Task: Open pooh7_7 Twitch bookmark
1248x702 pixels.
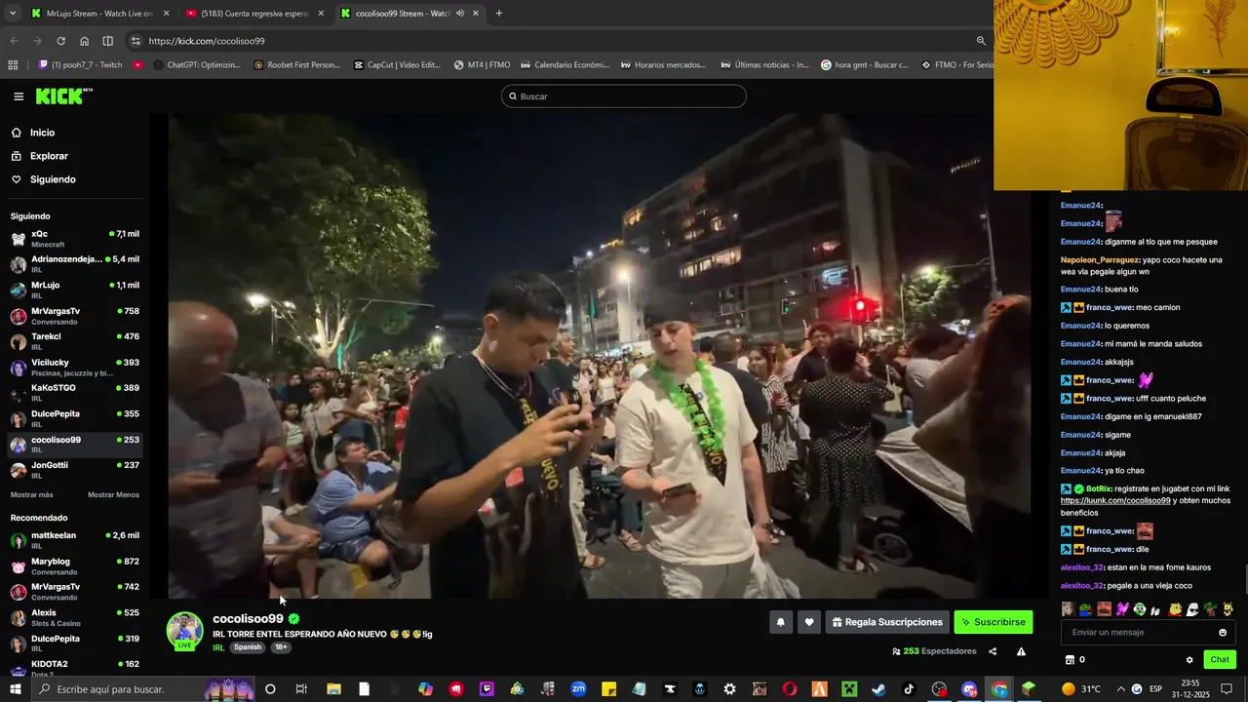Action: pos(80,65)
